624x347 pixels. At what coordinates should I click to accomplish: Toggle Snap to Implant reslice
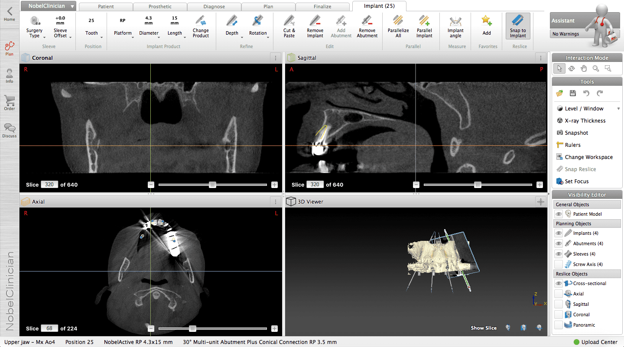point(518,27)
